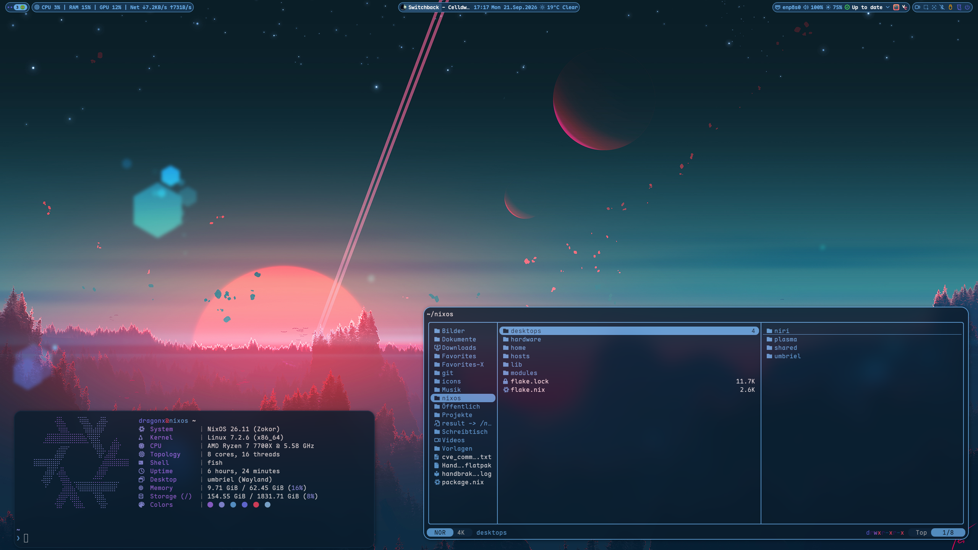Select the package.nix file entry
The image size is (978, 550).
[463, 482]
